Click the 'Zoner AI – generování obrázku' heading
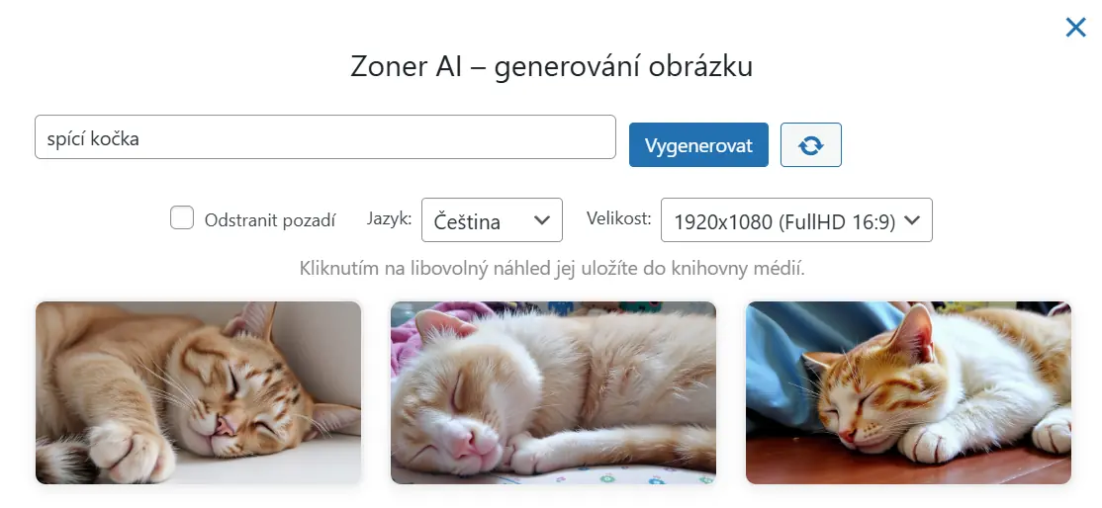The image size is (1102, 508). click(x=552, y=67)
